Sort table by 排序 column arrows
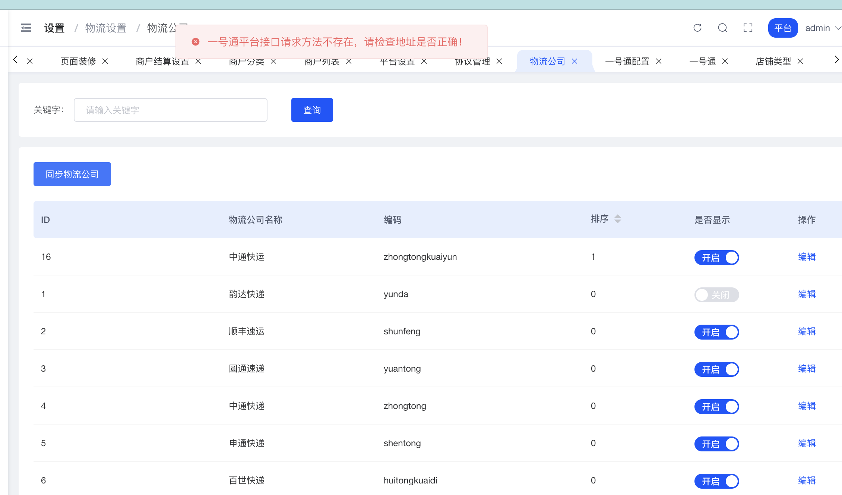 pos(618,219)
